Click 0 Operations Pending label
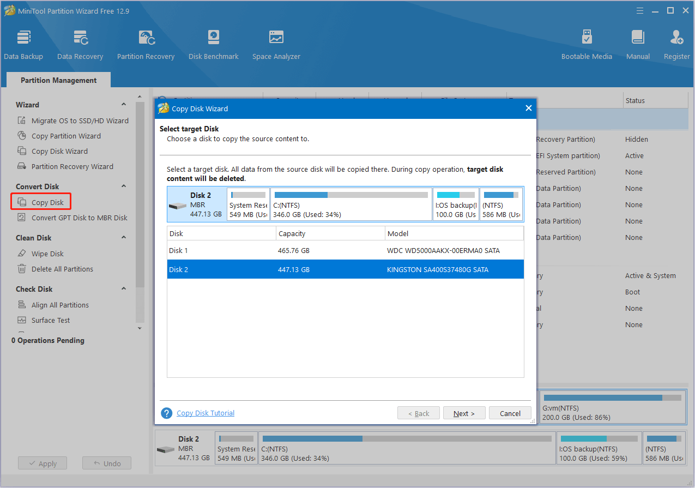The image size is (695, 488). click(48, 340)
